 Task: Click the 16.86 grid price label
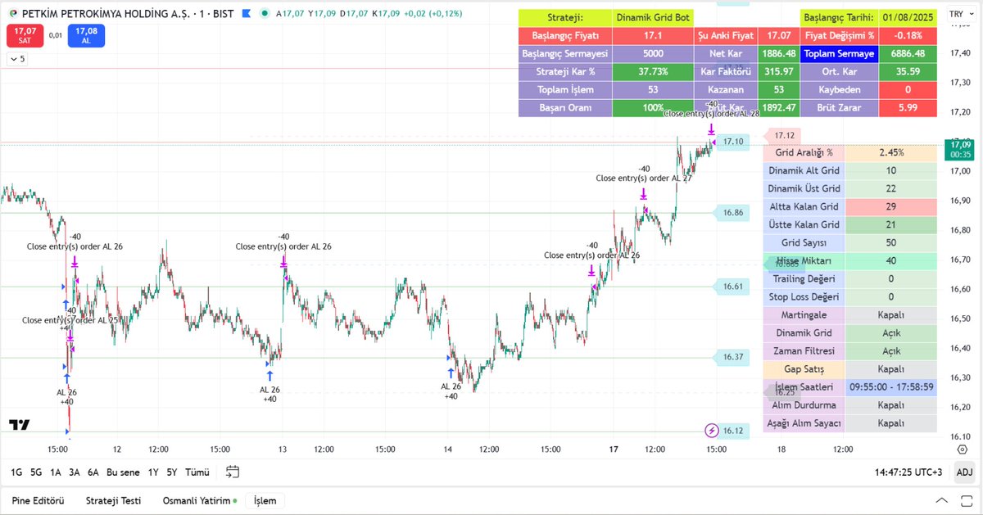coord(732,213)
